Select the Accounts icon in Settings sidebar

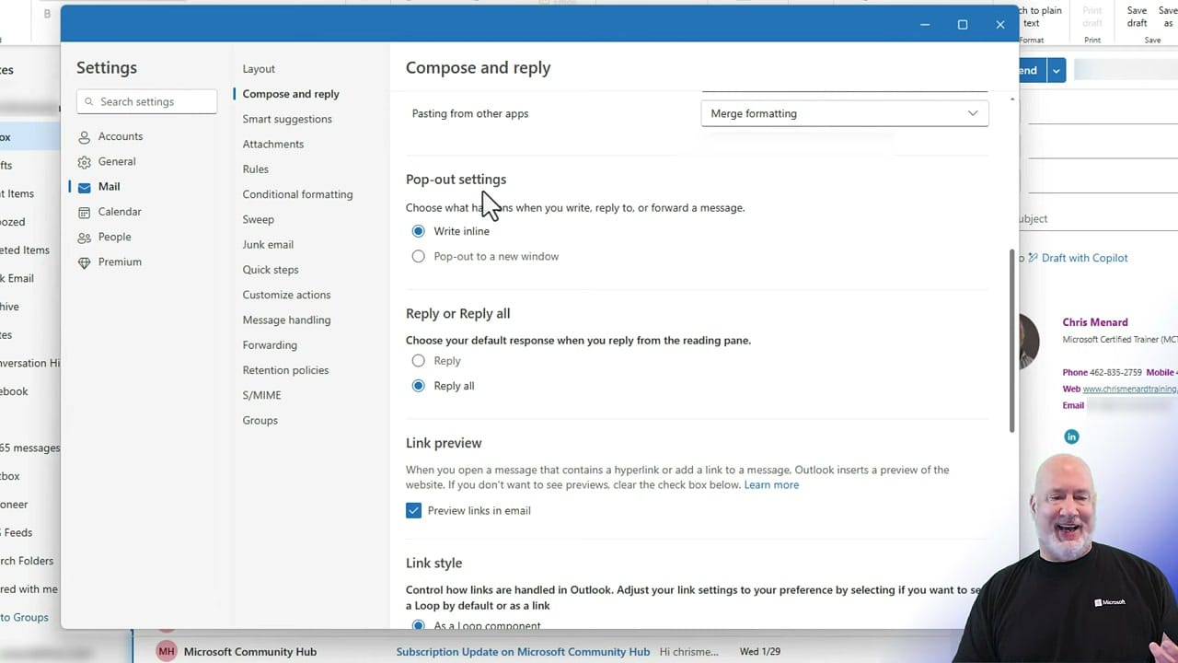[84, 136]
